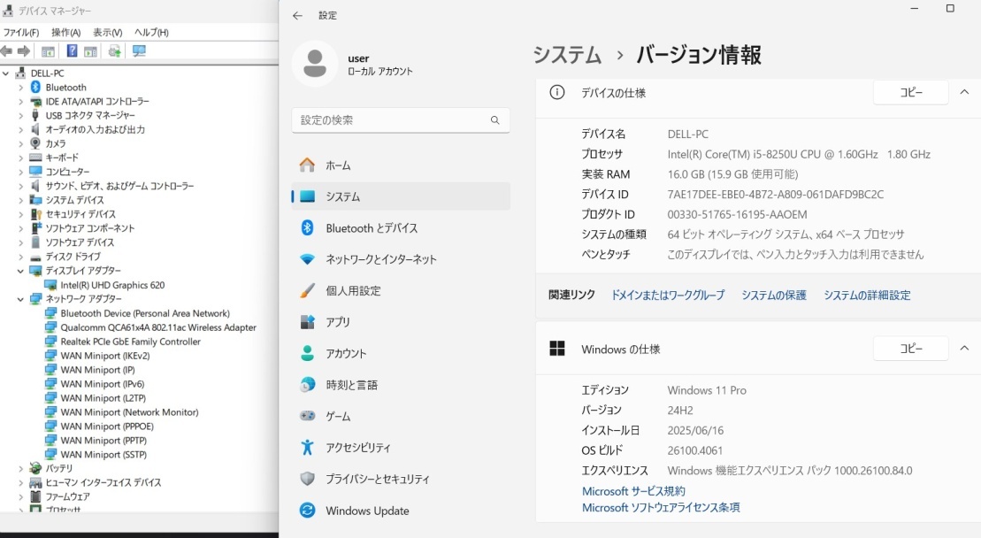Open the ファイル(F) menu in Device Manager
Image resolution: width=981 pixels, height=538 pixels.
[20, 33]
